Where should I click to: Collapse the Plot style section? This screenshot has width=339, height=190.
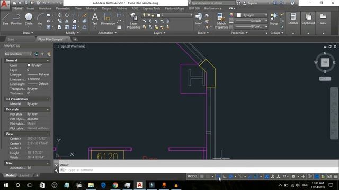coord(48,109)
